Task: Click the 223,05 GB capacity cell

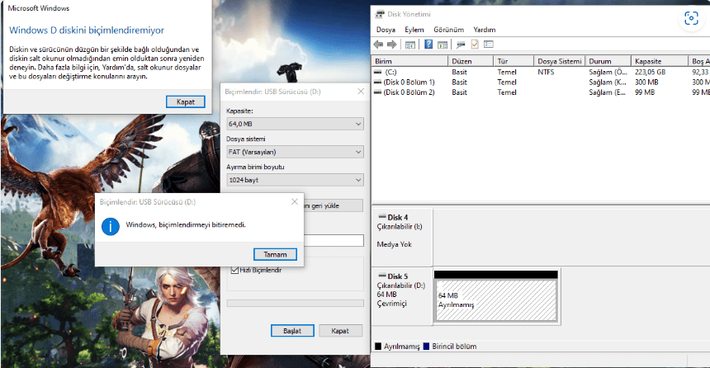Action: coord(650,72)
